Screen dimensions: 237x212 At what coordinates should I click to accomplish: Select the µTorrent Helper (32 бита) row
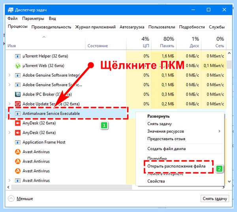[x=116, y=56]
